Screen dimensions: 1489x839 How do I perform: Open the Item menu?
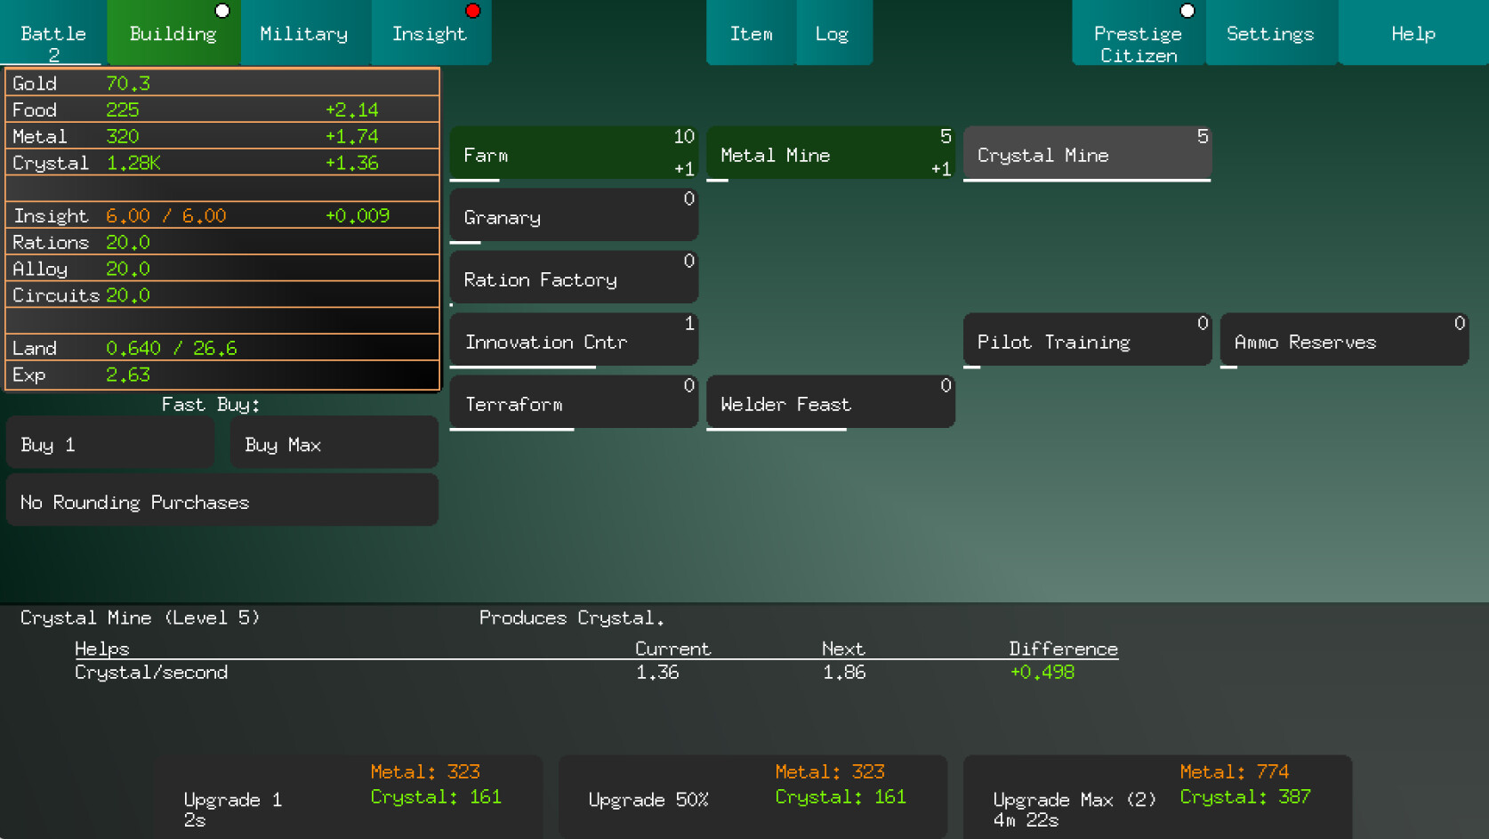tap(751, 34)
